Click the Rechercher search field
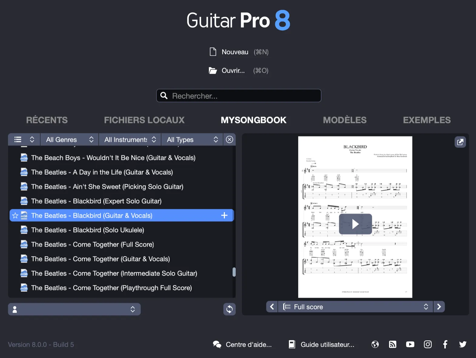The width and height of the screenshot is (476, 358). point(239,96)
